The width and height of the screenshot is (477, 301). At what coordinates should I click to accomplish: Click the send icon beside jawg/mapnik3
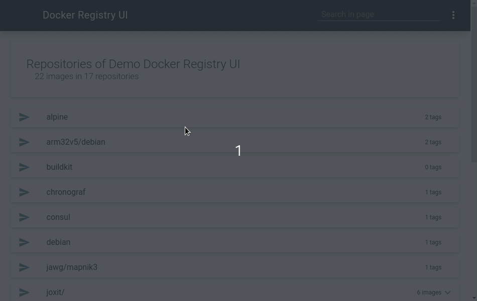click(x=24, y=267)
